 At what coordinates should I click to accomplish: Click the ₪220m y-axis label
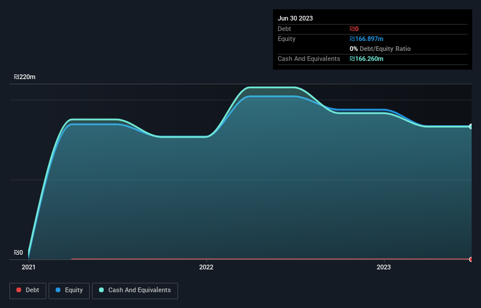pyautogui.click(x=25, y=77)
